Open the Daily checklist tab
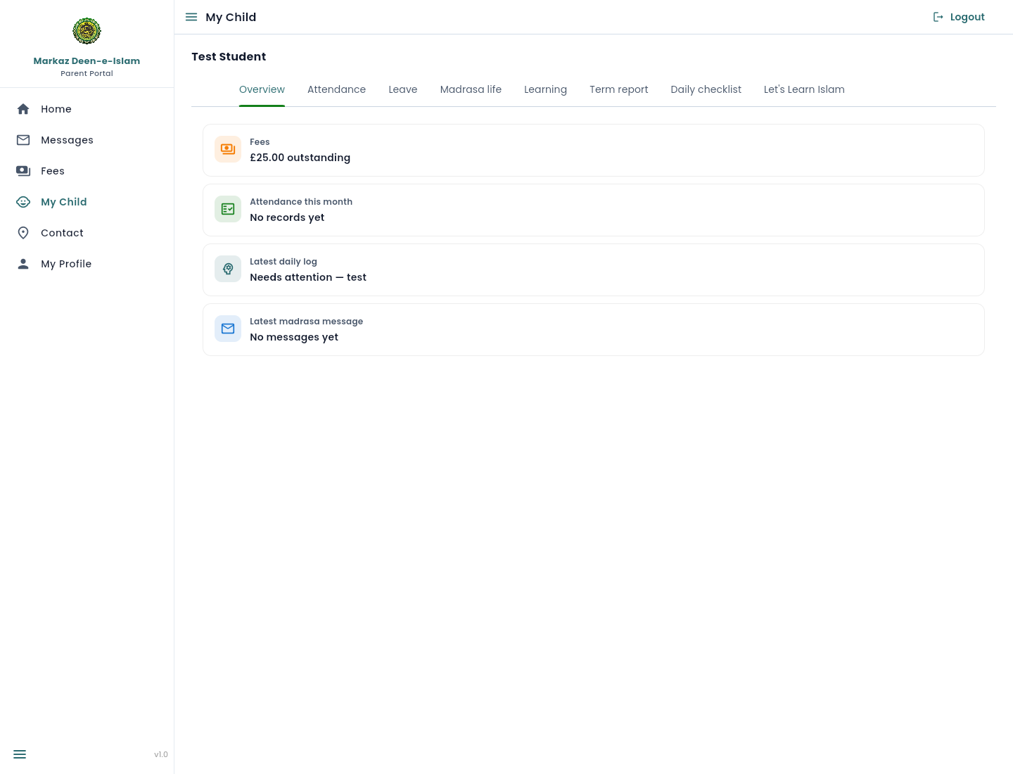The width and height of the screenshot is (1013, 774). pyautogui.click(x=706, y=89)
